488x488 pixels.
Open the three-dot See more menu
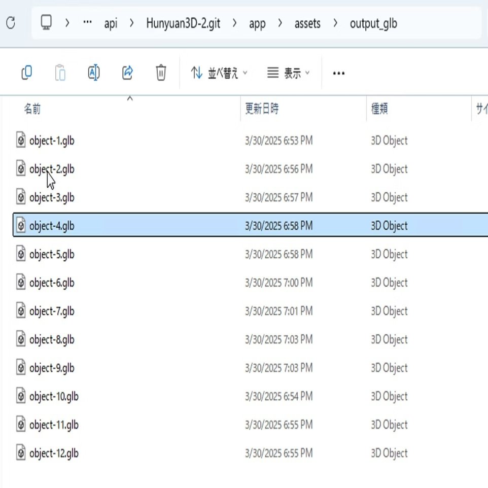[339, 73]
